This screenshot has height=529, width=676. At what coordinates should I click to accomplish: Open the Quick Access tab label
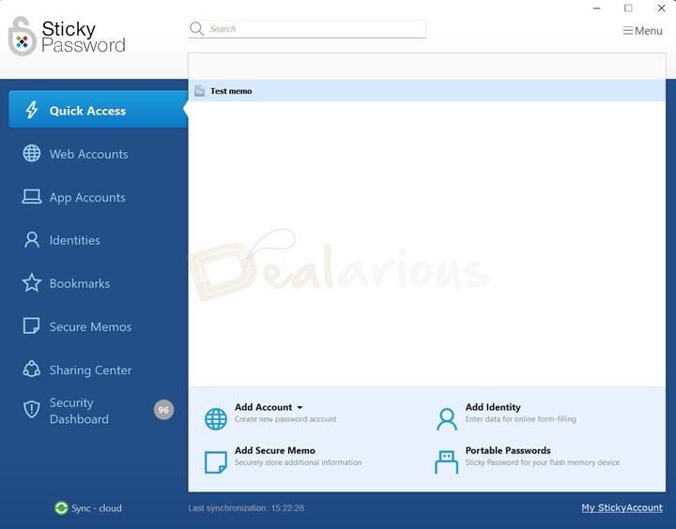(x=87, y=111)
